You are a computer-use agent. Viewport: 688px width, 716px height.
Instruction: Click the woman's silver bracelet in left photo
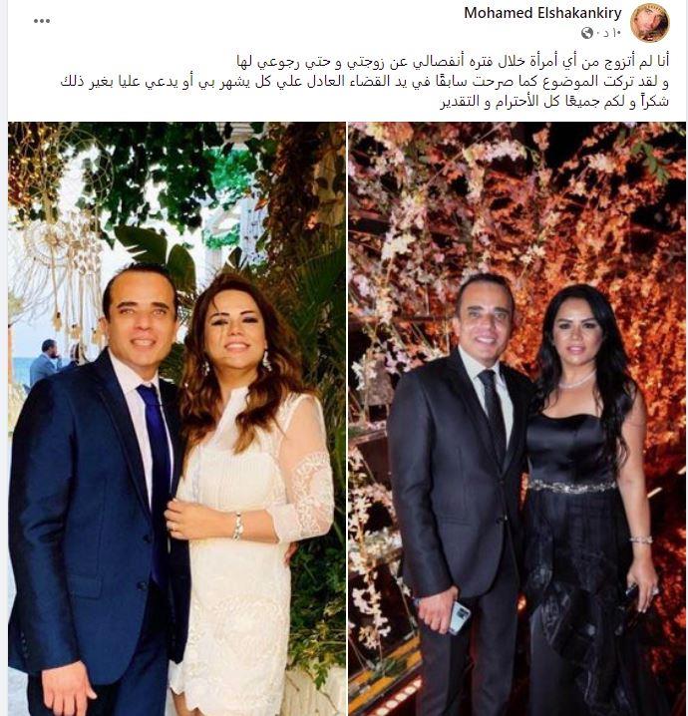(237, 527)
